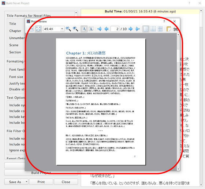Screen dimensions: 205x189
Task: Click the down arrow of the build output scrollbar
Action: pos(201,185)
